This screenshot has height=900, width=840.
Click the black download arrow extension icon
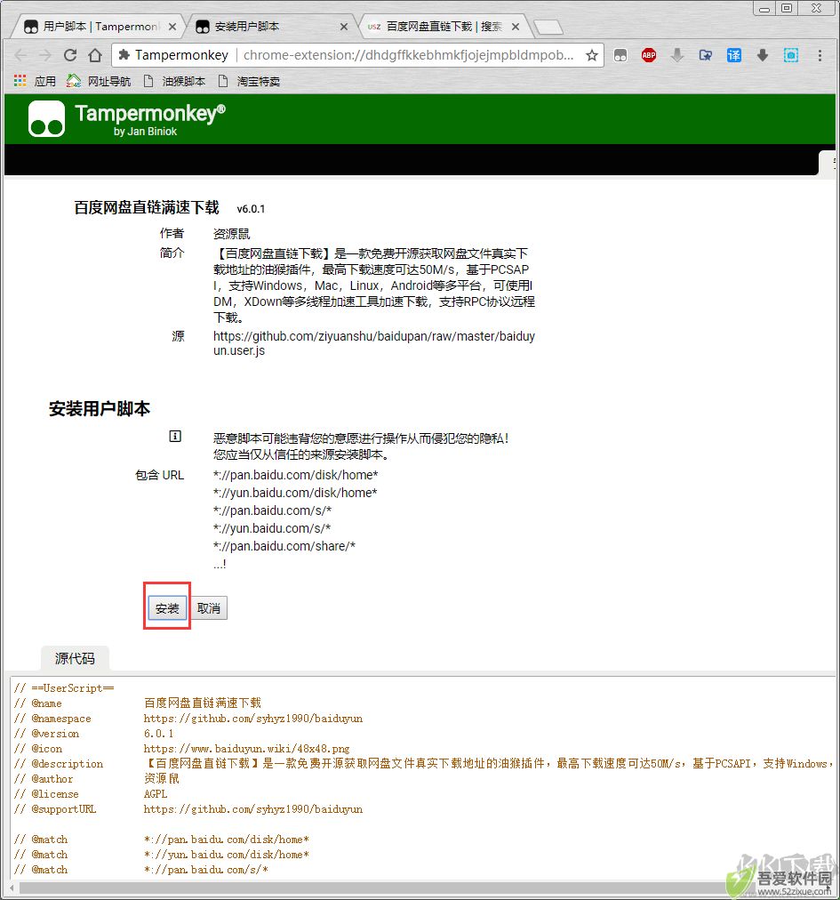click(x=762, y=56)
